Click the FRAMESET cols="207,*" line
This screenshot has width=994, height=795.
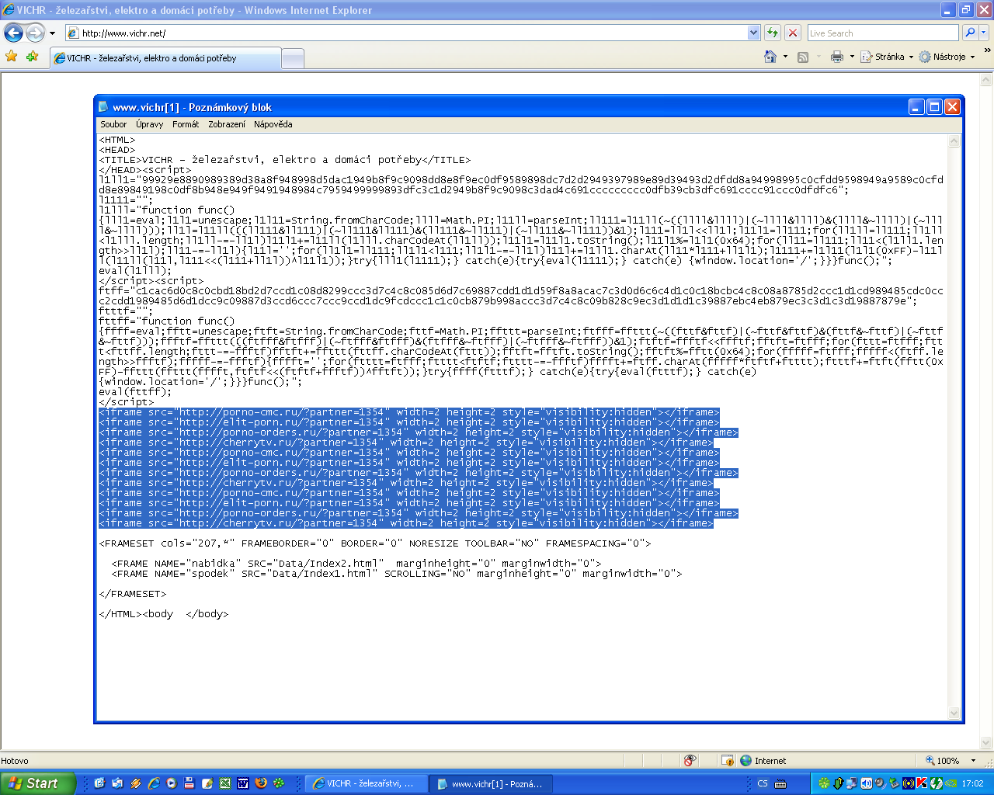(375, 543)
